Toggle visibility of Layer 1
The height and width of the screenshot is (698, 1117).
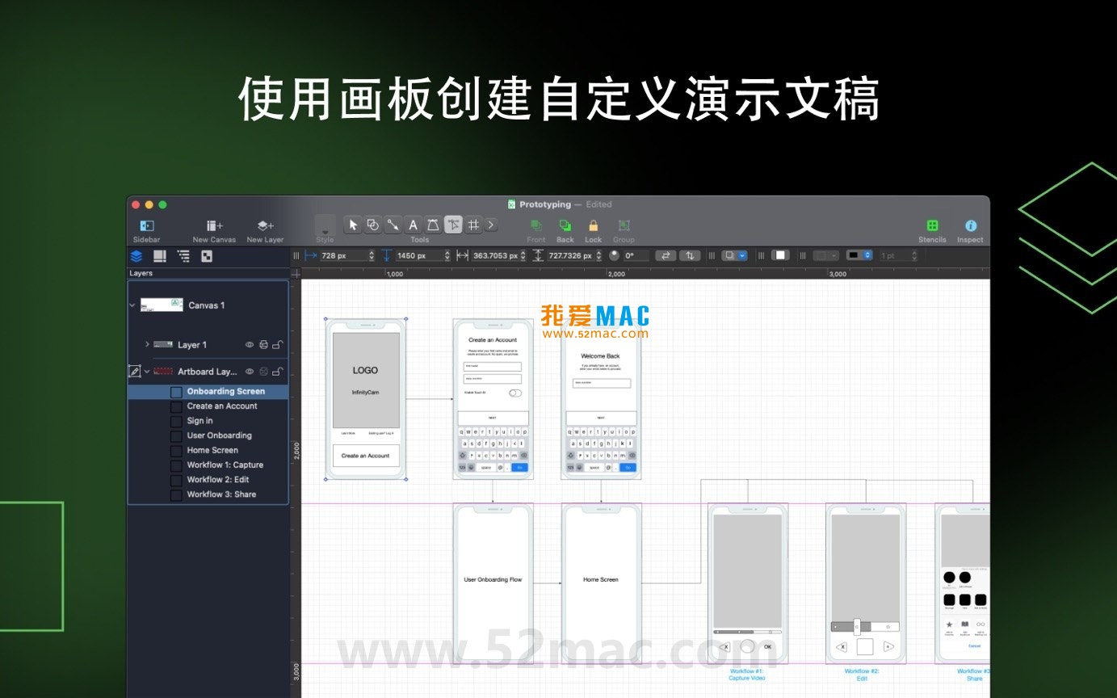click(x=249, y=344)
